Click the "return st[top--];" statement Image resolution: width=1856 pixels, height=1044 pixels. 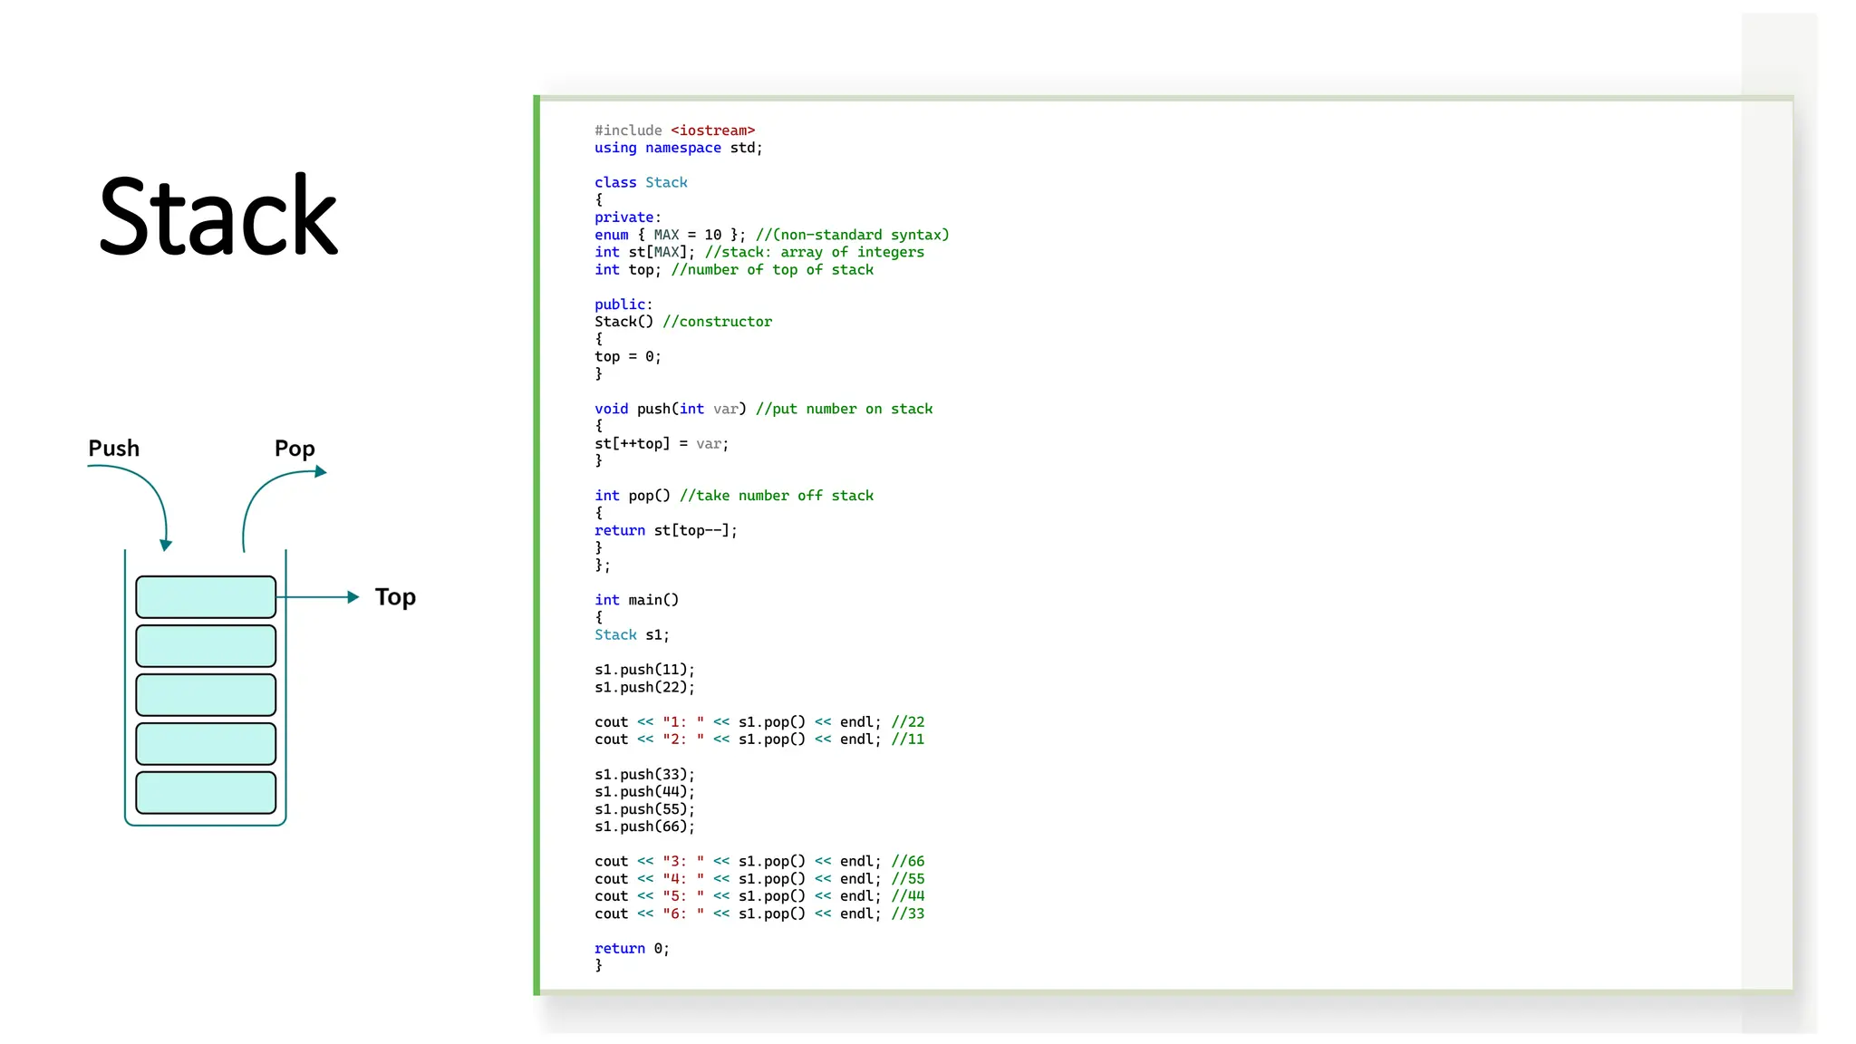click(x=666, y=531)
